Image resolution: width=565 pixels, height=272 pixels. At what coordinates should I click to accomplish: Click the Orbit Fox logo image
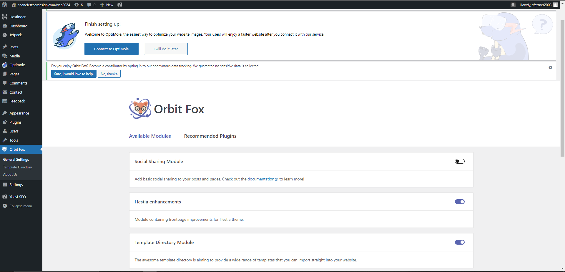(140, 109)
